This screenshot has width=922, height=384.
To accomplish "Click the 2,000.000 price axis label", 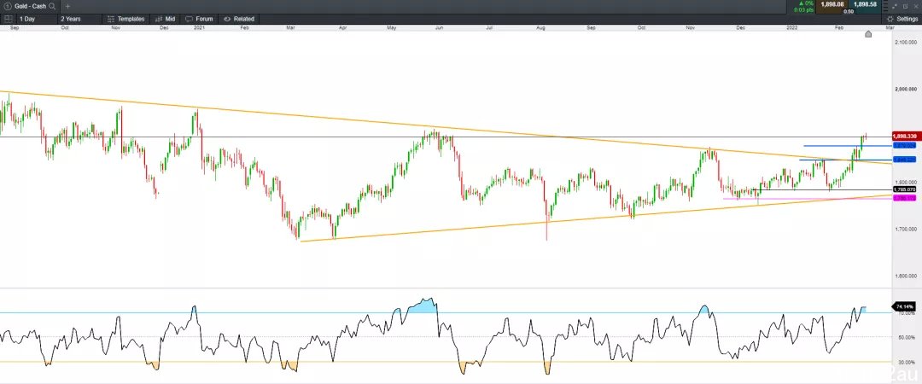I will click(x=905, y=90).
